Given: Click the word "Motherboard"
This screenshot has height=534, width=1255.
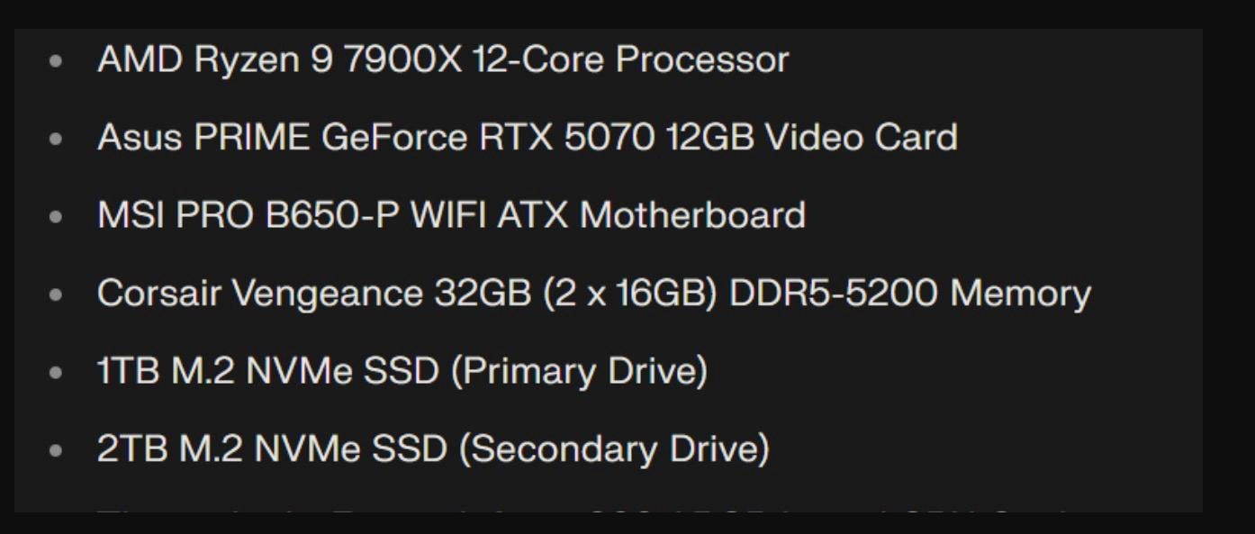Looking at the screenshot, I should (x=692, y=216).
